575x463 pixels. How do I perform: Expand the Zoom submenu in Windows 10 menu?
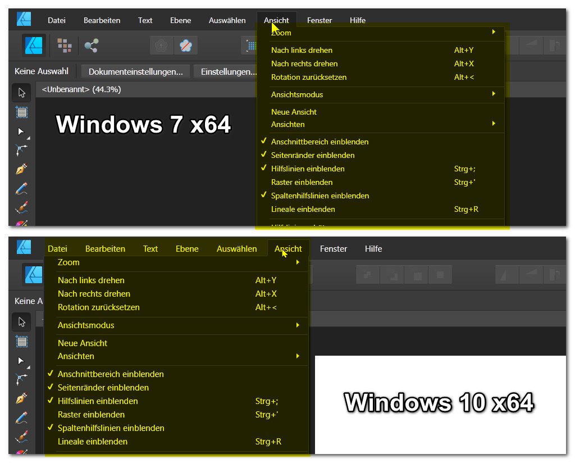(x=176, y=262)
